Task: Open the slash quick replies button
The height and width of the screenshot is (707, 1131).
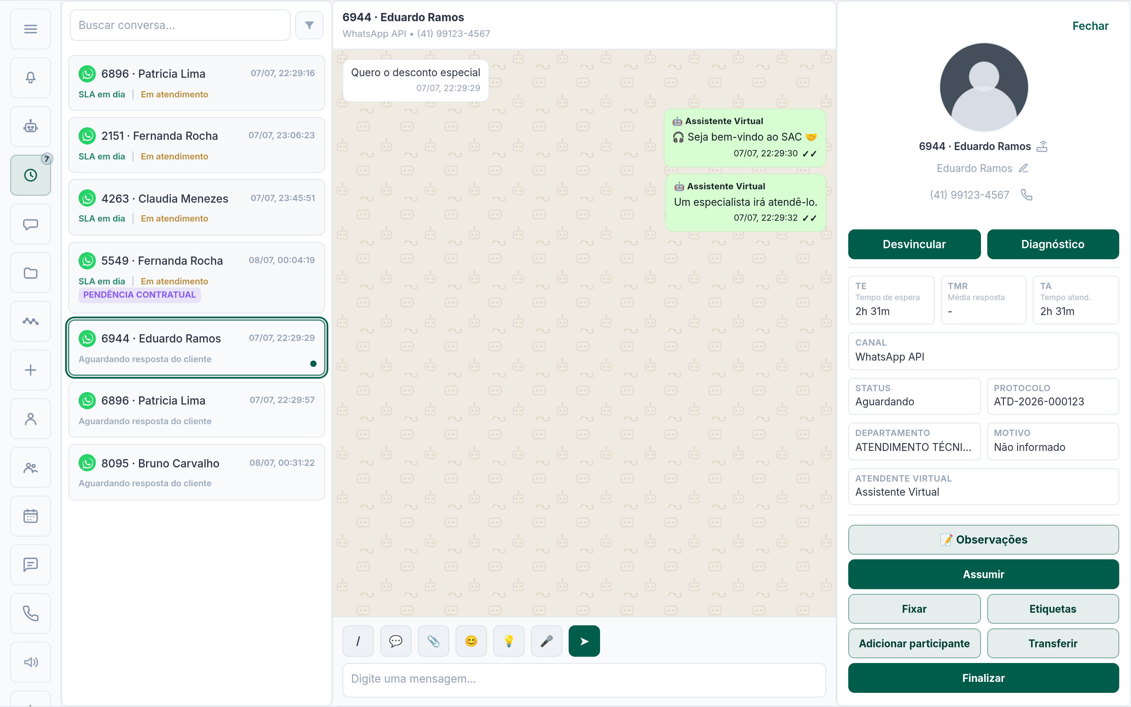Action: [358, 641]
